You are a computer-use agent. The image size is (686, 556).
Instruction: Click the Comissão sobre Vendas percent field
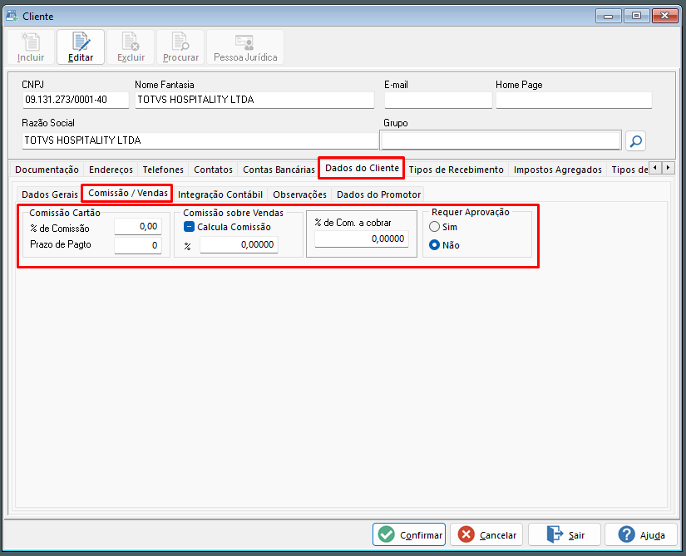point(239,245)
